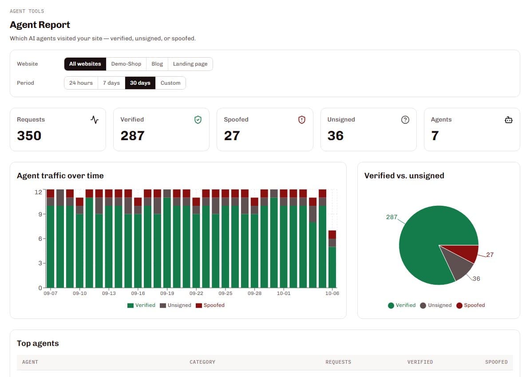Viewport: 530px width, 377px height.
Task: Click the Requests activity pulse icon
Action: click(x=95, y=120)
